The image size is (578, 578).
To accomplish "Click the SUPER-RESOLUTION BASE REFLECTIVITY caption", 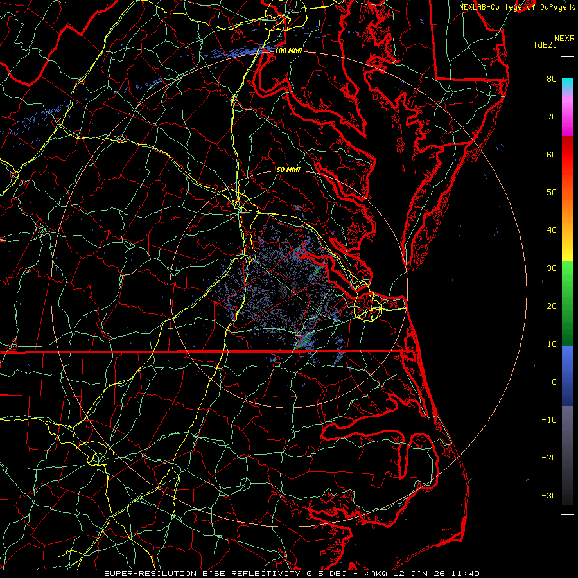I will tap(202, 574).
